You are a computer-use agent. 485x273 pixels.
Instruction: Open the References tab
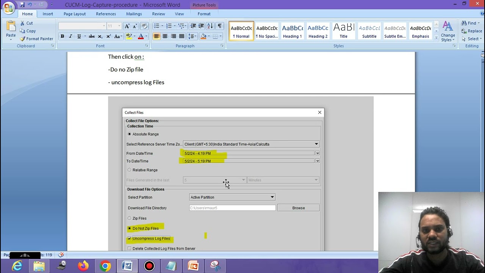click(106, 14)
